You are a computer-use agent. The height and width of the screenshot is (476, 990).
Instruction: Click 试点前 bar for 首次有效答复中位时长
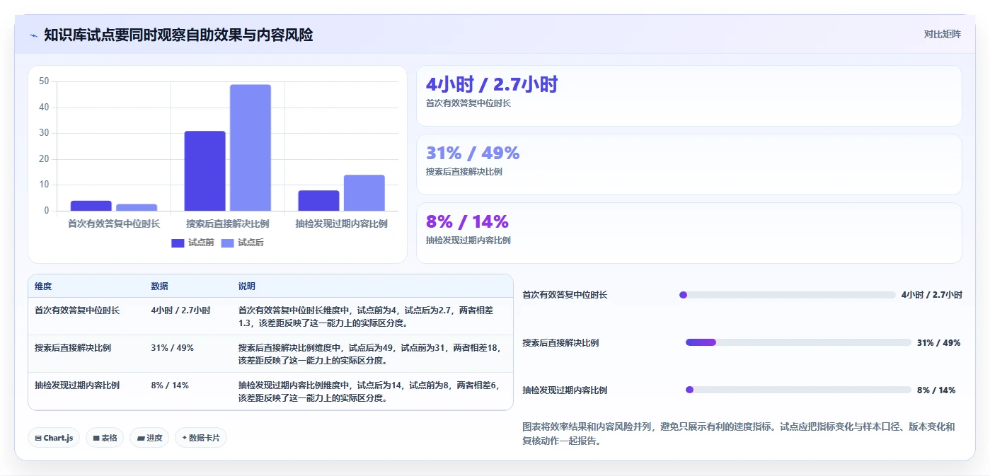(91, 206)
